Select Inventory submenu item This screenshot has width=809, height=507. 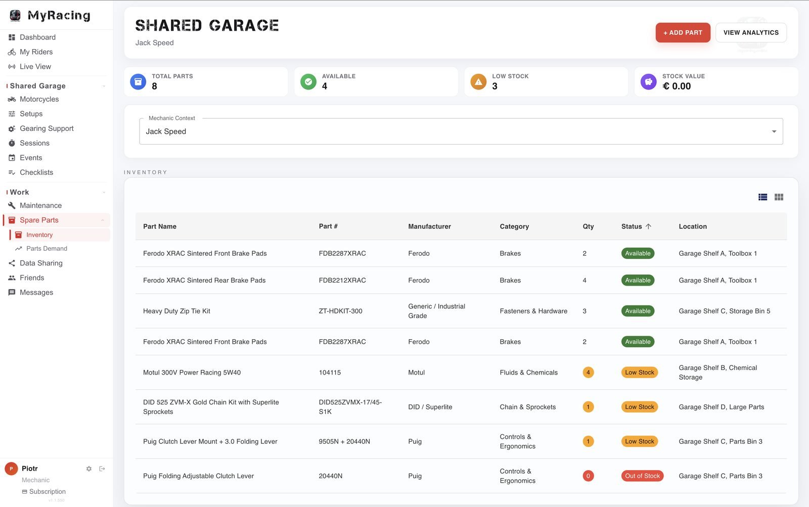[60, 235]
